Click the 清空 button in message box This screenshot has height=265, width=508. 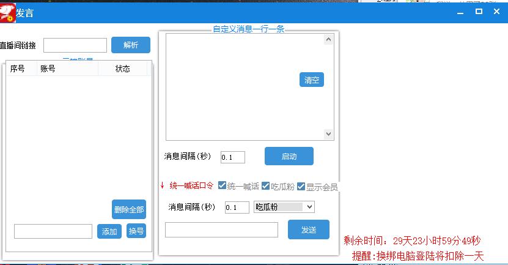point(312,80)
